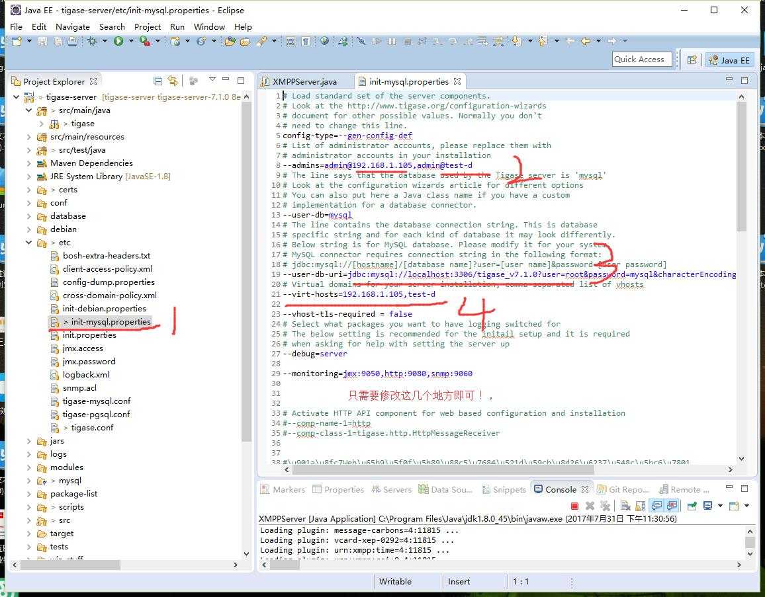The height and width of the screenshot is (597, 765).
Task: Expand the conf folder
Action: [28, 203]
